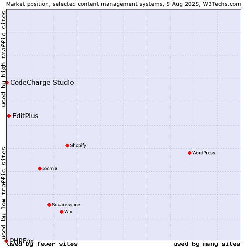Select the 'WordPress' label text

coord(204,153)
